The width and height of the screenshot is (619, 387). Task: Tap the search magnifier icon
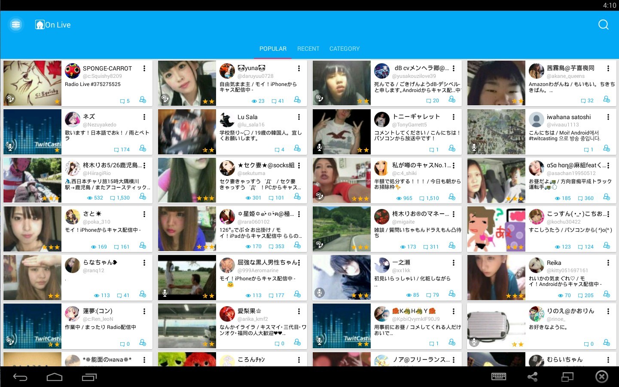[603, 25]
